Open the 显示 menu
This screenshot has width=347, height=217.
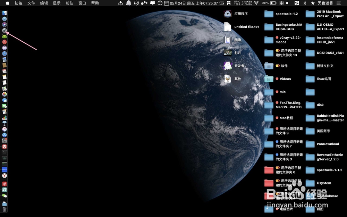coord(57,3)
